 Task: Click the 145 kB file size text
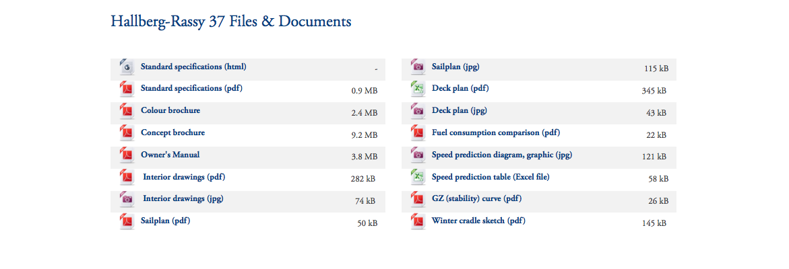coord(654,223)
